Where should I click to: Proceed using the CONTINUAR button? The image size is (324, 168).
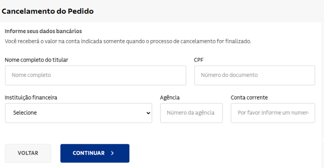[95, 153]
